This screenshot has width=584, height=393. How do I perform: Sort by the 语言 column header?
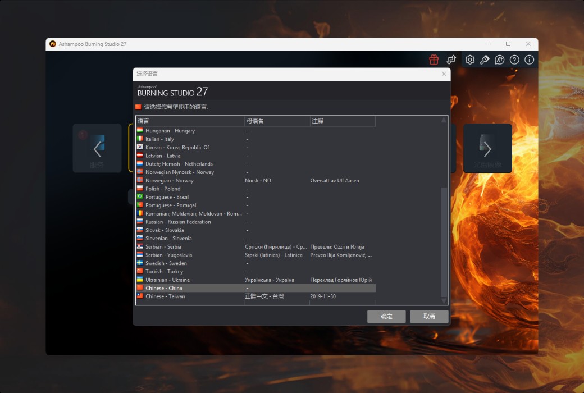click(x=190, y=121)
